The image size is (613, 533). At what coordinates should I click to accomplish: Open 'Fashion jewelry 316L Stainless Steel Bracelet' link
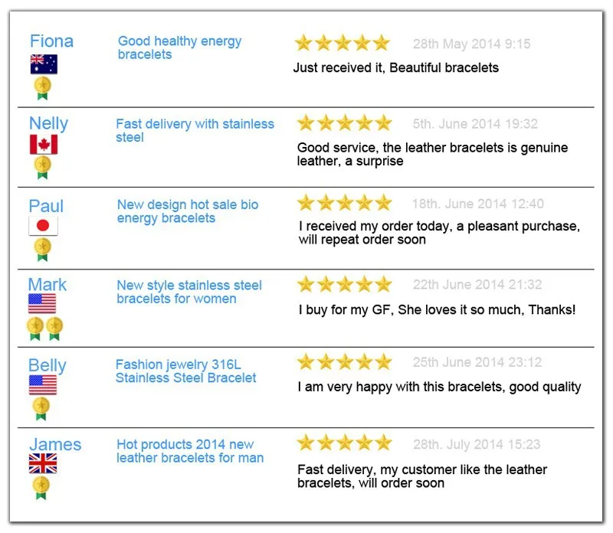pyautogui.click(x=186, y=371)
